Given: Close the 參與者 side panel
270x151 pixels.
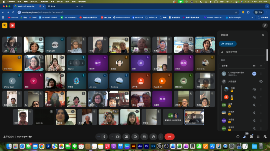Looking at the screenshot, I should click(263, 35).
